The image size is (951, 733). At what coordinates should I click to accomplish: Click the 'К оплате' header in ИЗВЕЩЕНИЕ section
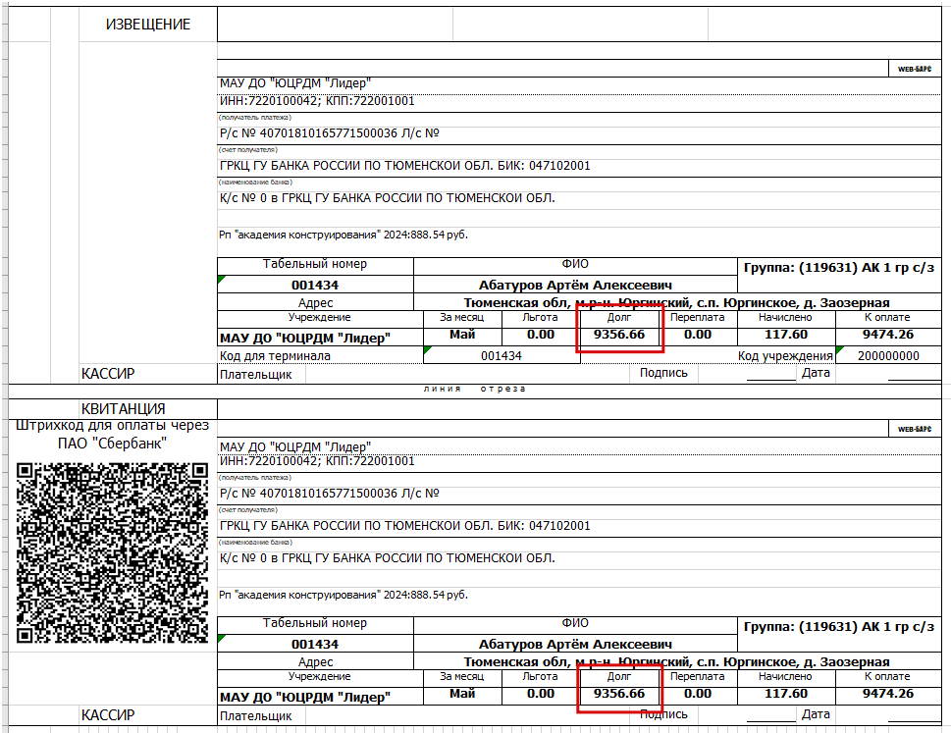(888, 317)
